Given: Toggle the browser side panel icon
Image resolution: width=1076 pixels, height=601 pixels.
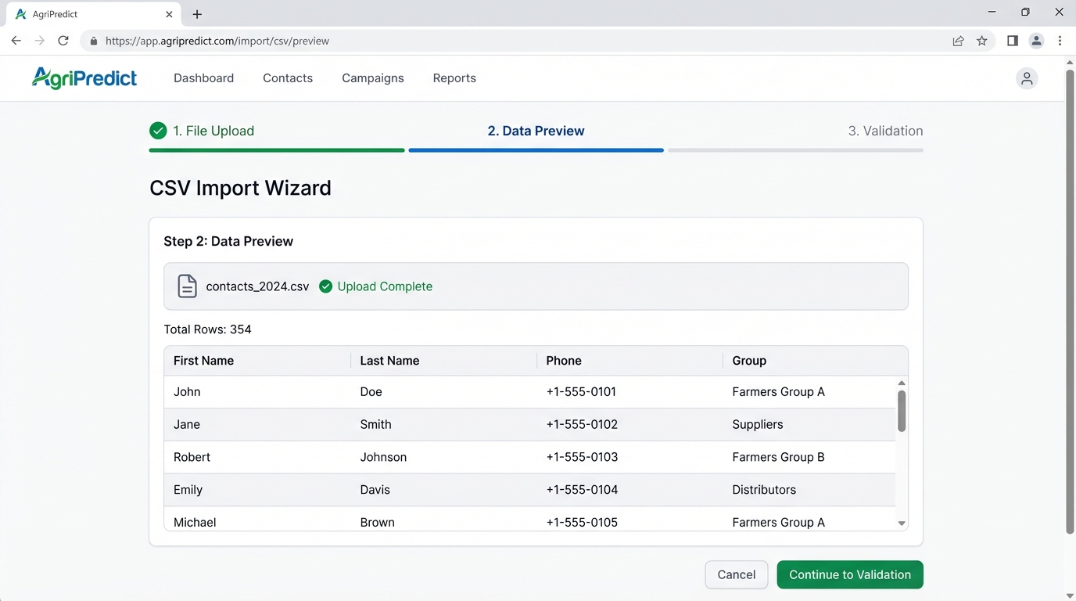Looking at the screenshot, I should (x=1012, y=40).
